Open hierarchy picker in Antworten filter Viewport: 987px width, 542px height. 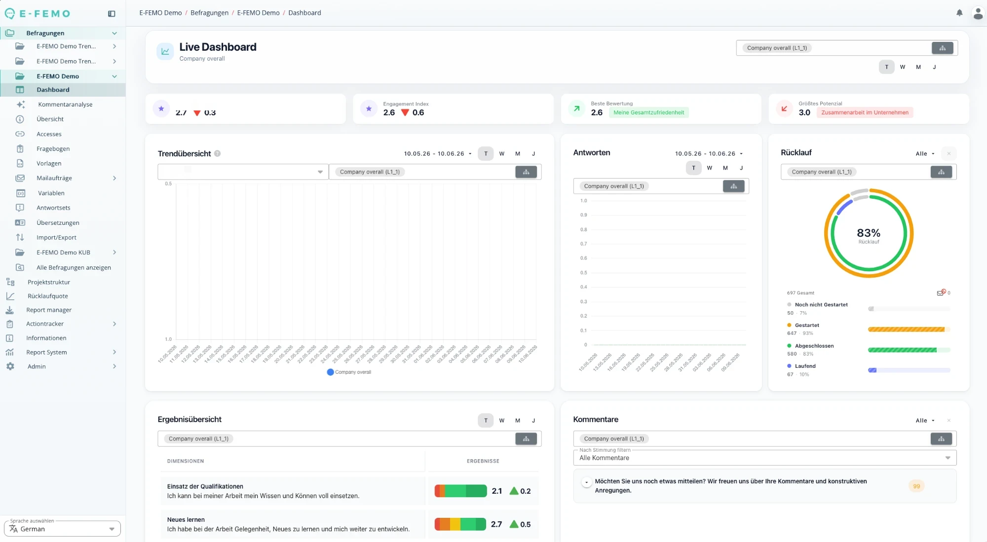(x=733, y=186)
